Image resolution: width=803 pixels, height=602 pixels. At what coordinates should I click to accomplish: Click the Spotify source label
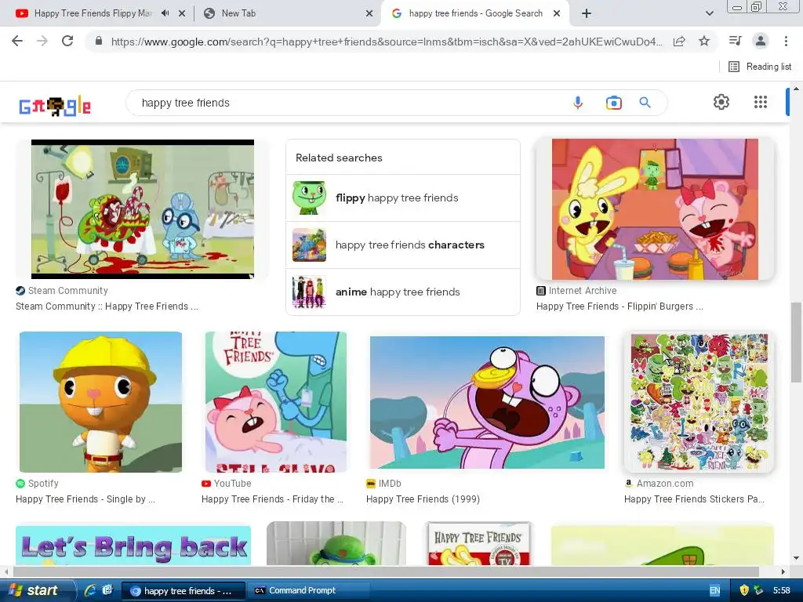(38, 483)
